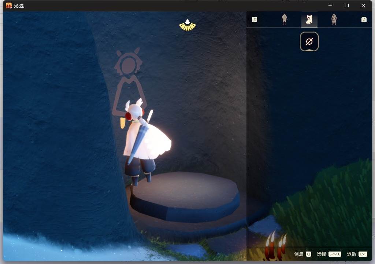Click the Z key previous-category icon
Screen dimensions: 375x264
255,20
